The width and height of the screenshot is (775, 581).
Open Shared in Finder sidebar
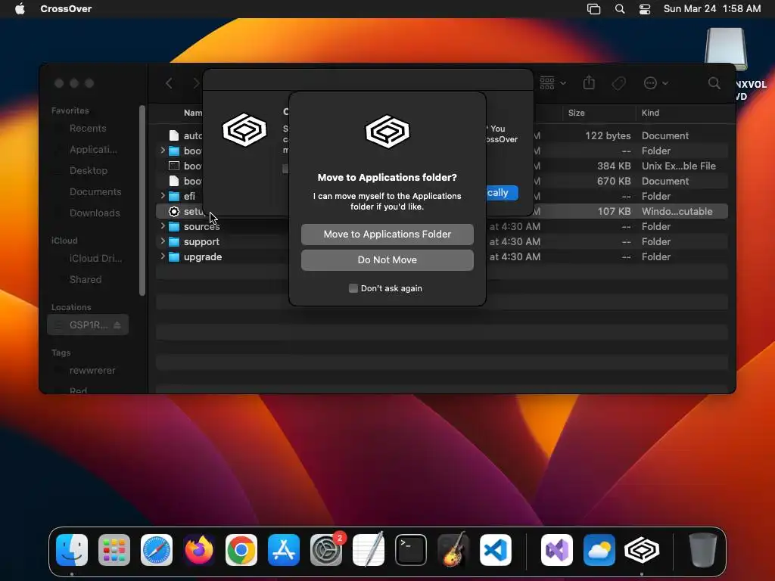click(85, 280)
